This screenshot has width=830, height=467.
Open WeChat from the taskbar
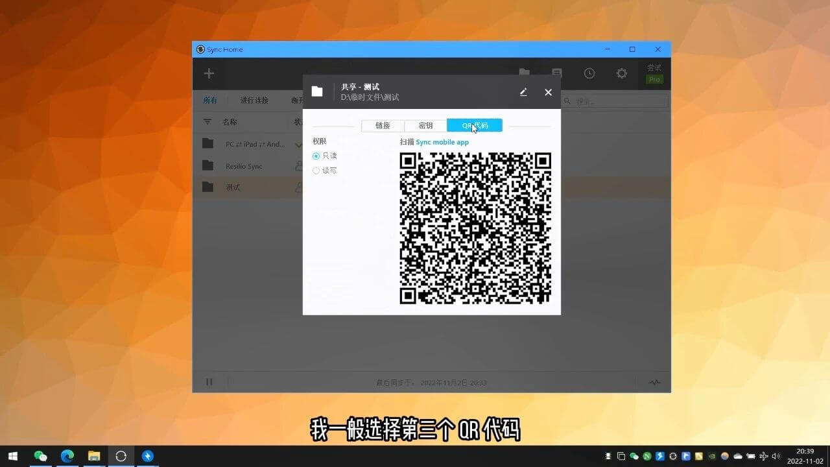click(x=40, y=456)
